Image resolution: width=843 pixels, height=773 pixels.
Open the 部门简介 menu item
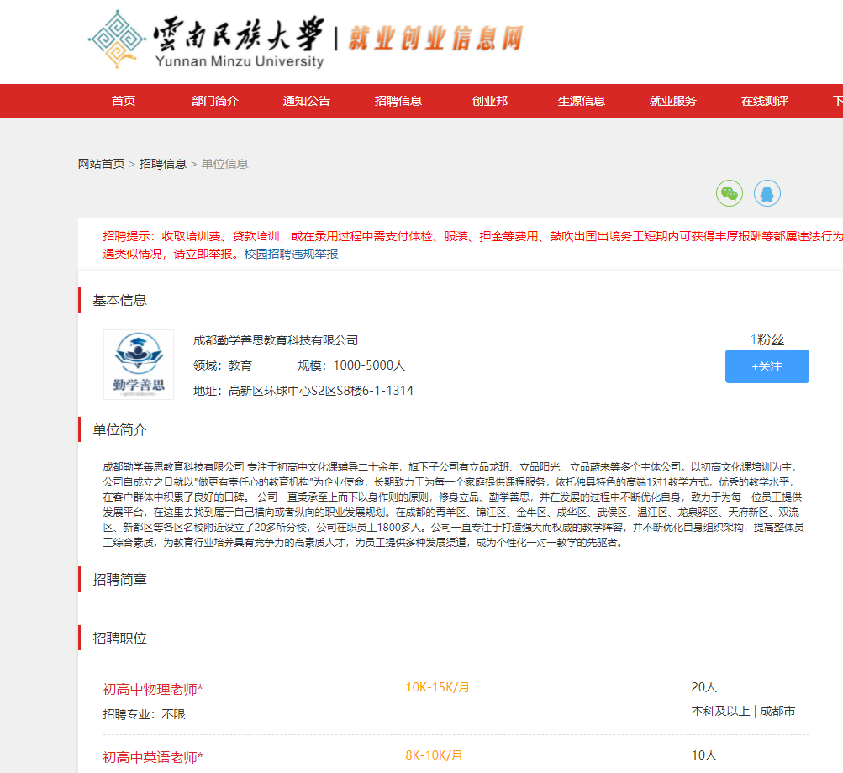[214, 101]
